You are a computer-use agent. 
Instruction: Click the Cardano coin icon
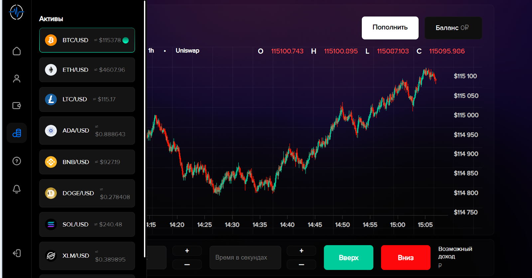tap(51, 131)
